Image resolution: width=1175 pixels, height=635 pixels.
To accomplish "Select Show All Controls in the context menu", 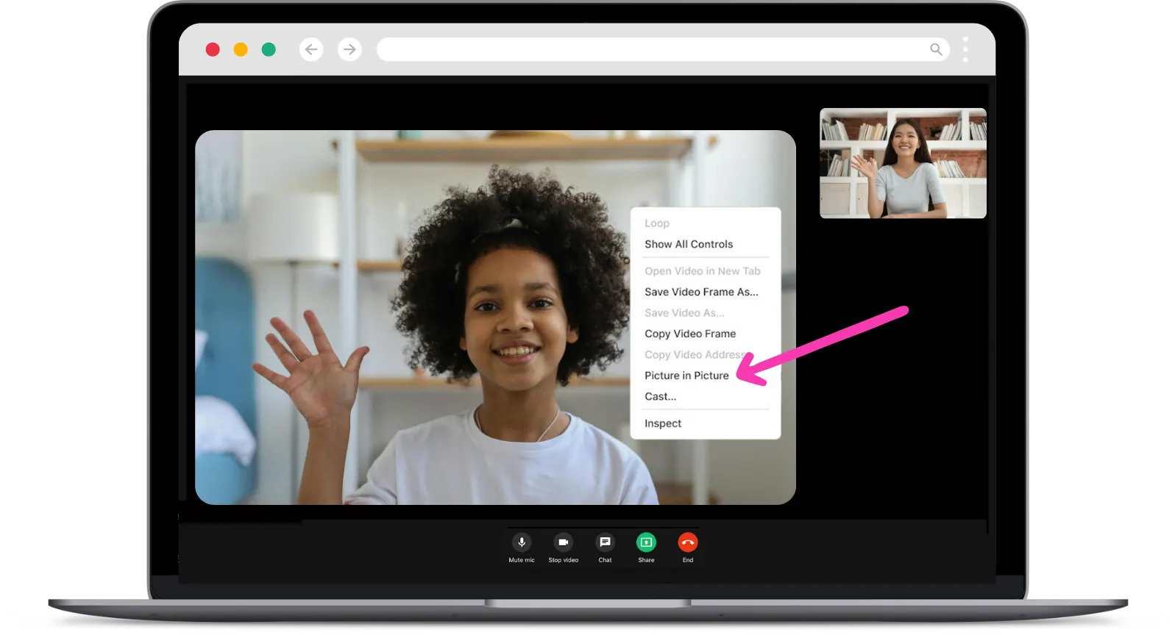I will point(689,244).
